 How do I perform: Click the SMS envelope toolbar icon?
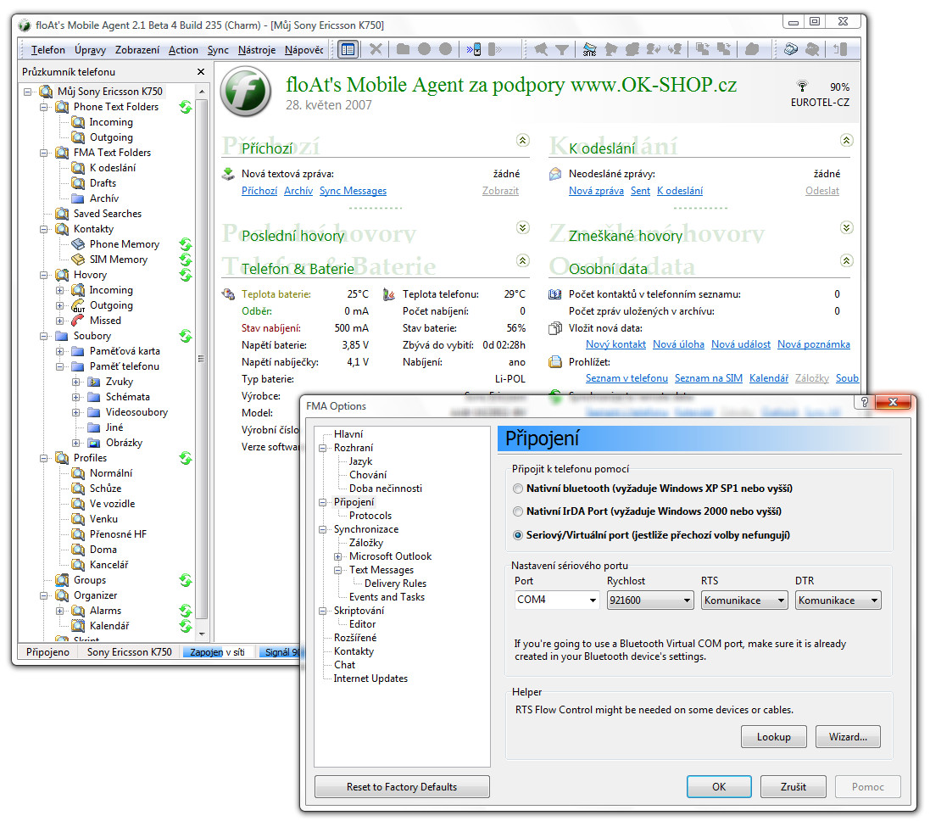click(x=589, y=49)
